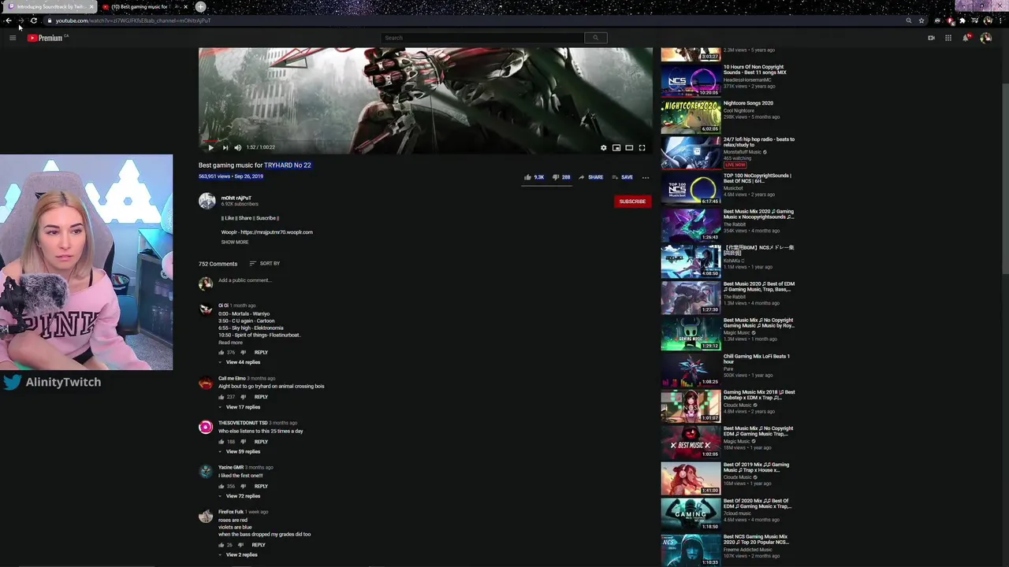Click the page vertical scrollbar

click(x=1005, y=177)
